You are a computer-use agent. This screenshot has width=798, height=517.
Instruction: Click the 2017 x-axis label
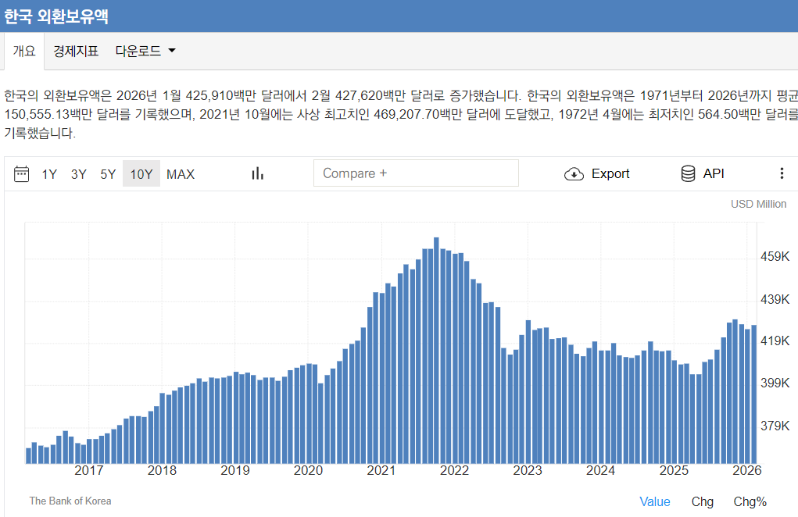tap(89, 471)
